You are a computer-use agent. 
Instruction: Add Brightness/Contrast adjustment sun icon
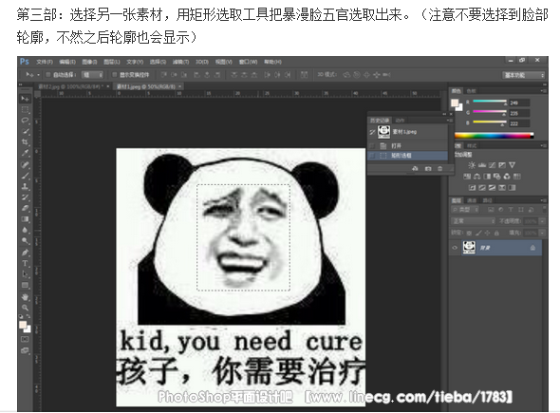pyautogui.click(x=472, y=165)
